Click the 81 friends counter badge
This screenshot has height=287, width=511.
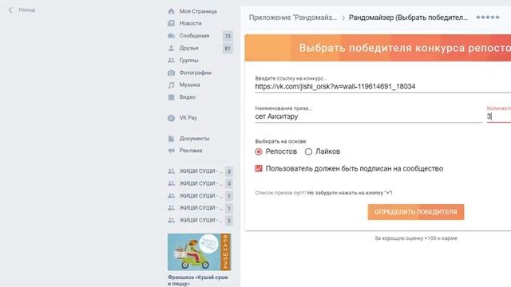[x=228, y=49]
